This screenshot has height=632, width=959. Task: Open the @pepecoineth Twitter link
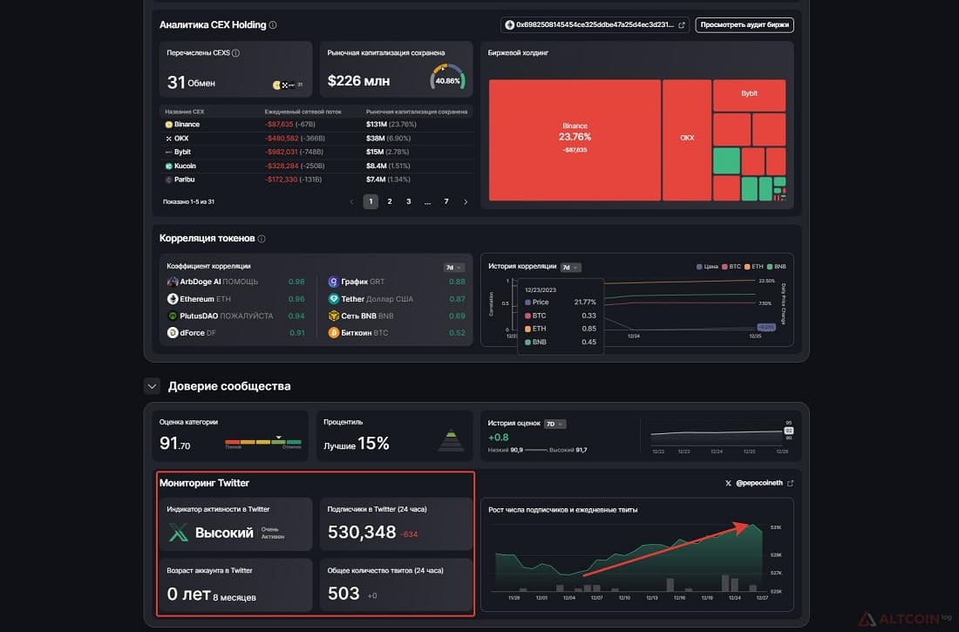[759, 483]
